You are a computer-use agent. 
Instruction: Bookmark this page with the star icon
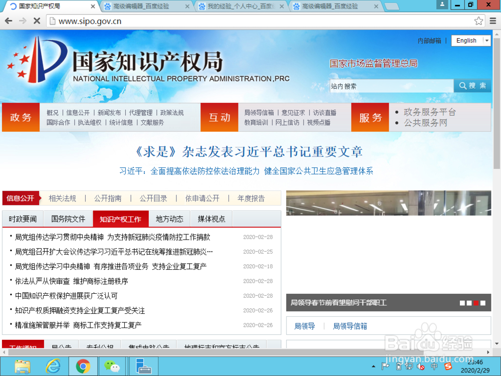coord(478,21)
